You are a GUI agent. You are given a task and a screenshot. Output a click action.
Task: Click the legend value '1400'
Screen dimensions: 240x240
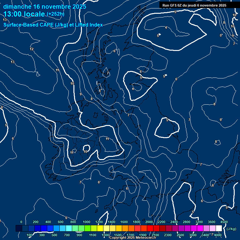click(x=112, y=222)
